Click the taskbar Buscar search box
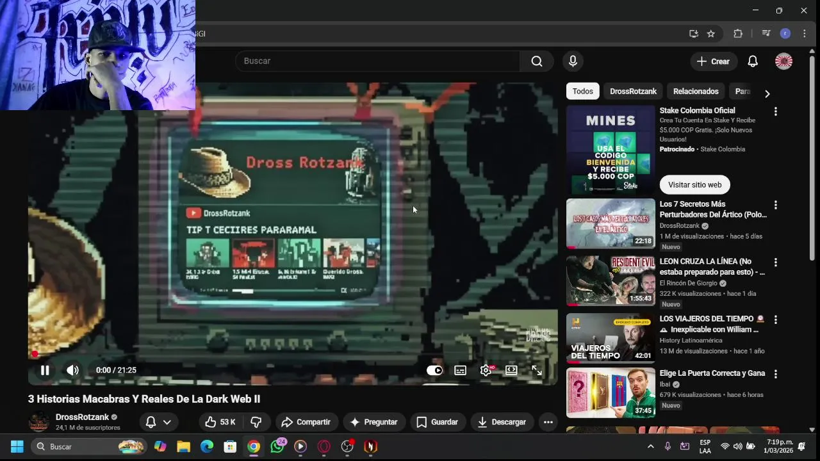Image resolution: width=820 pixels, height=461 pixels. pos(88,446)
